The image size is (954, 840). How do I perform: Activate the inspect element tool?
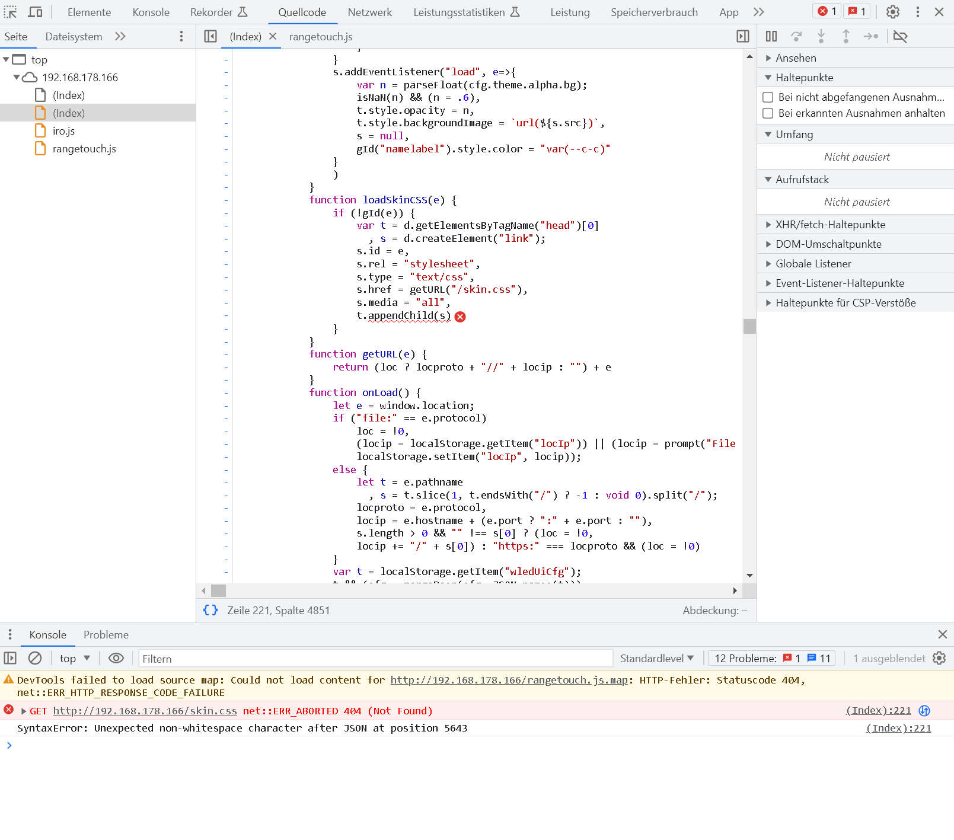tap(11, 12)
